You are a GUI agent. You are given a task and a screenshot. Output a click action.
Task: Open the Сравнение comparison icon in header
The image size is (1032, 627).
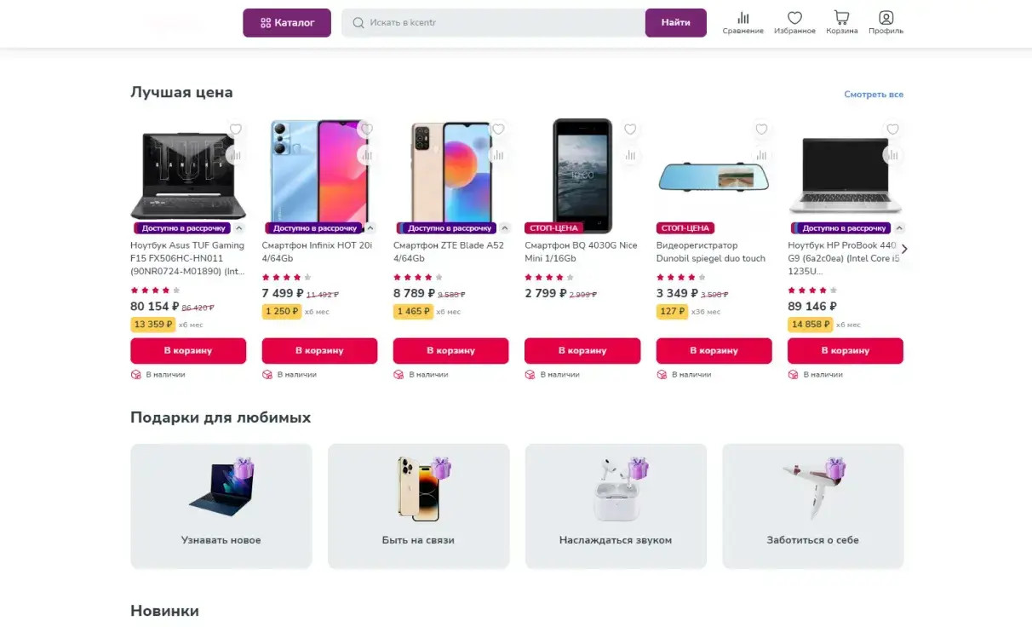click(x=742, y=22)
